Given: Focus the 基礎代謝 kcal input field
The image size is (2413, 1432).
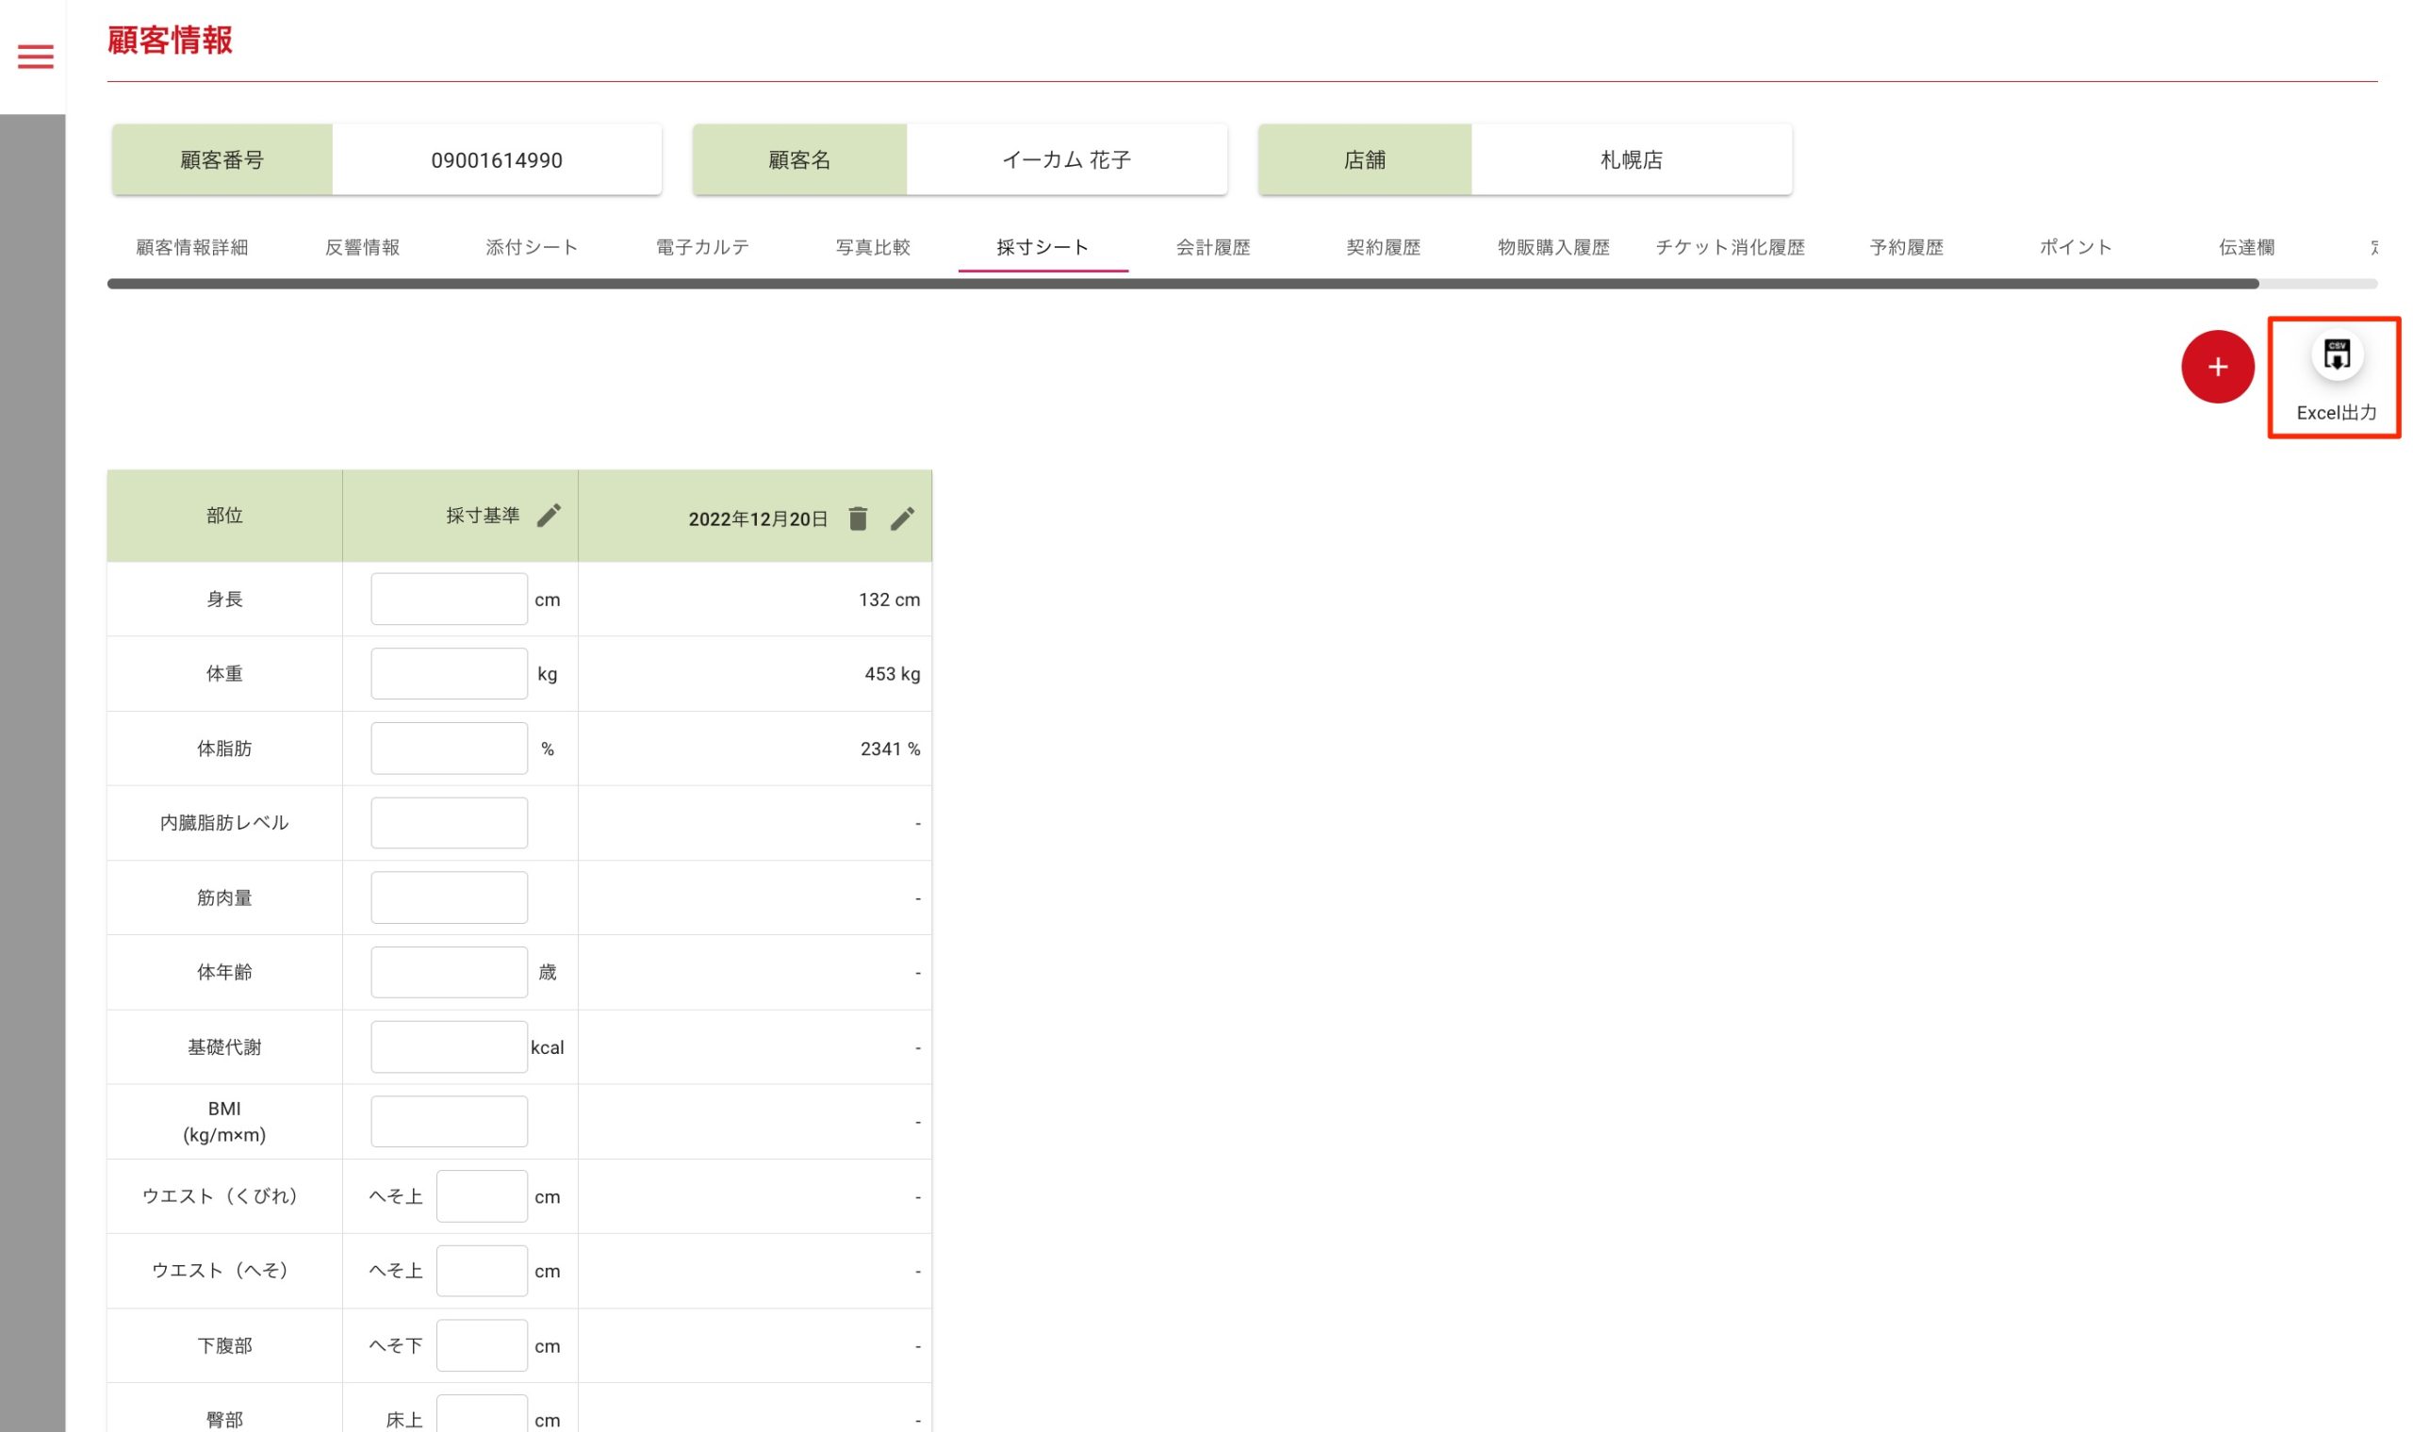Looking at the screenshot, I should [x=449, y=1047].
